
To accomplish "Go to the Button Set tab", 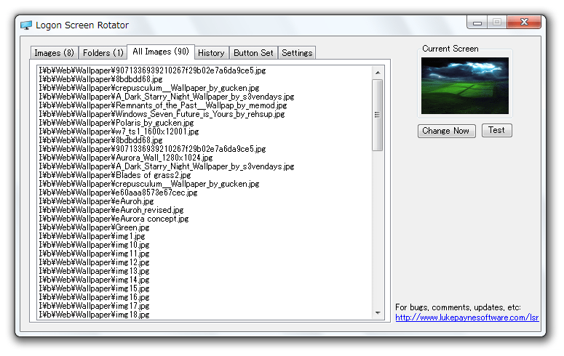I will coord(253,53).
